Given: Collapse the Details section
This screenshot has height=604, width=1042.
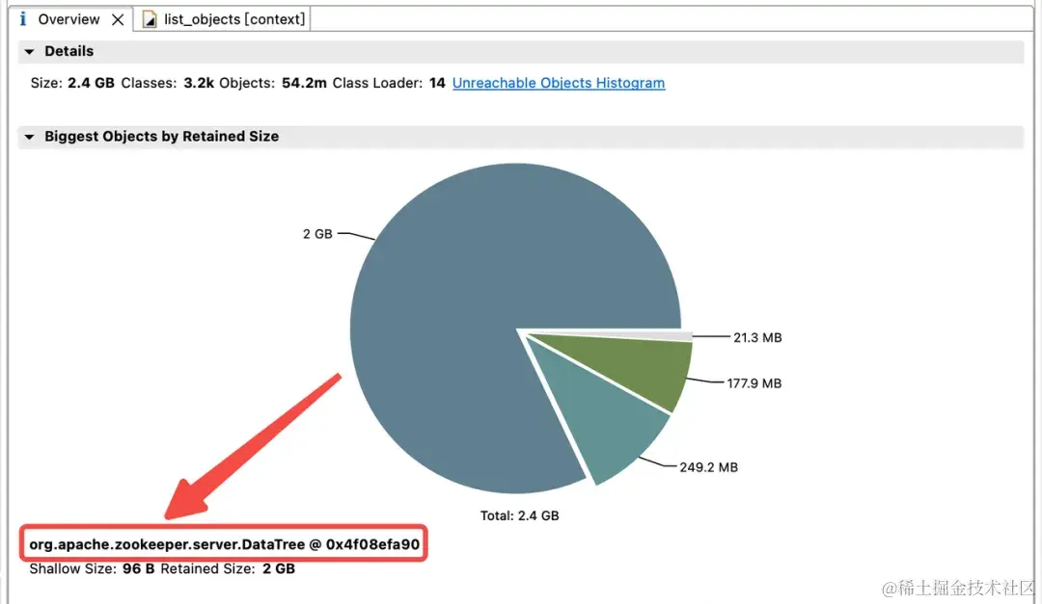Looking at the screenshot, I should click(29, 51).
